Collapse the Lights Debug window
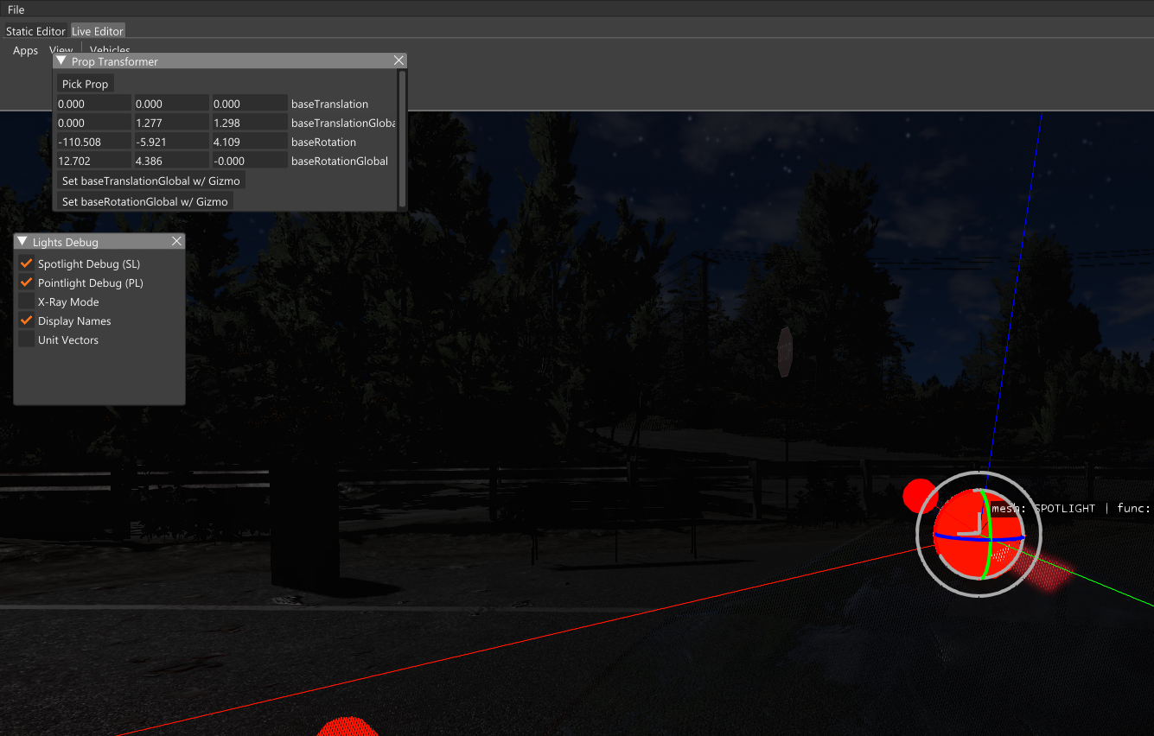Image resolution: width=1154 pixels, height=736 pixels. coord(23,242)
